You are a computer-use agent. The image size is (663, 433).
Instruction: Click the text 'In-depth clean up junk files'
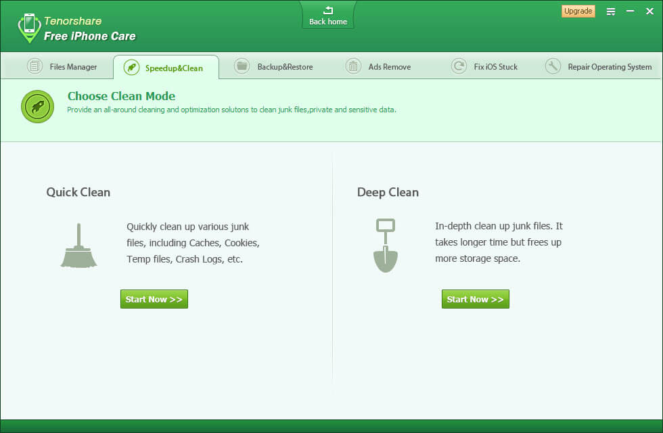point(493,226)
